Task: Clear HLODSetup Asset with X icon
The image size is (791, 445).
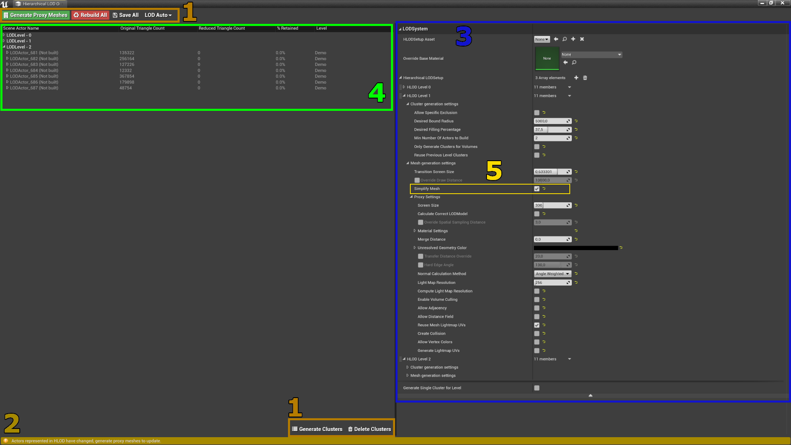Action: (x=582, y=39)
